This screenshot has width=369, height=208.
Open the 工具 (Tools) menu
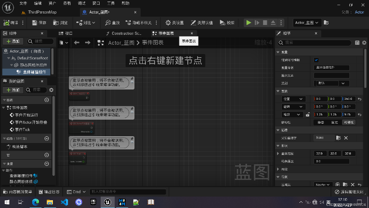click(x=111, y=3)
